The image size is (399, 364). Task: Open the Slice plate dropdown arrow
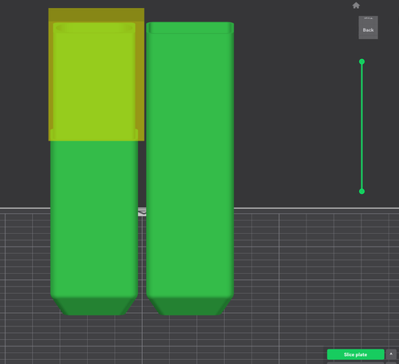click(391, 354)
